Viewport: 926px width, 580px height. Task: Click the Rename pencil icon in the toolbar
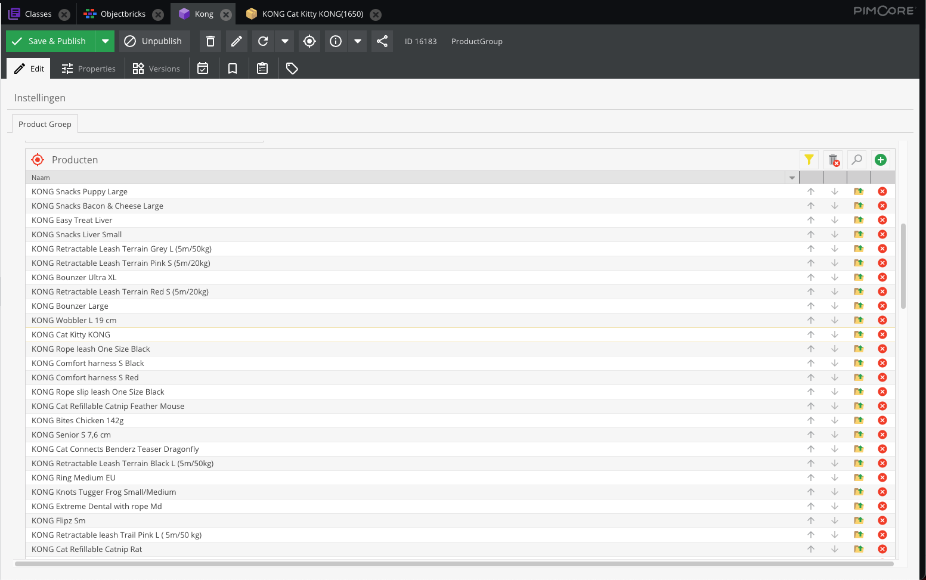pyautogui.click(x=236, y=41)
